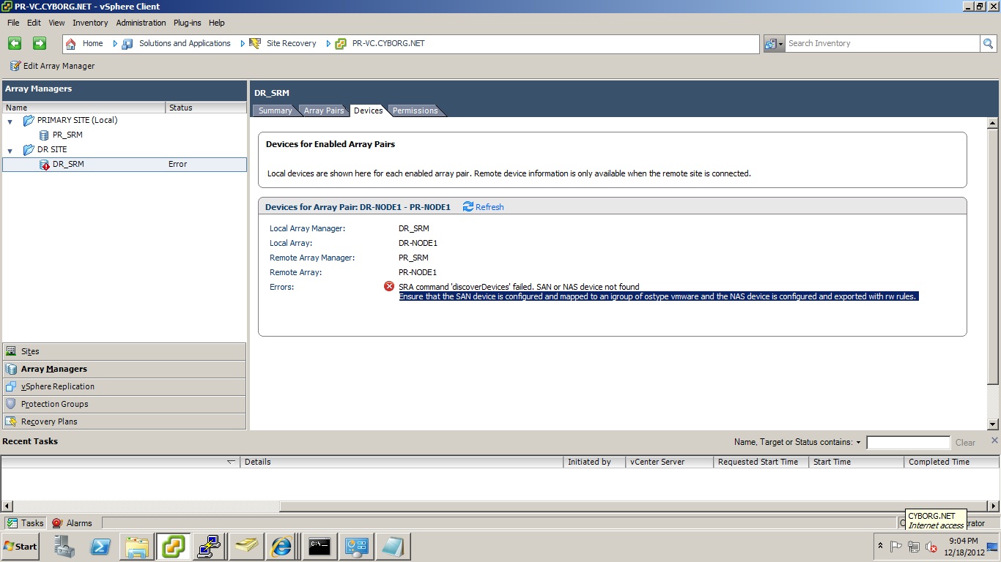Open the Sites navigation section
The image size is (1001, 562).
click(124, 351)
